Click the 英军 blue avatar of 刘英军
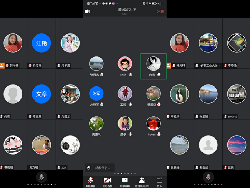The image size is (250, 188). click(96, 93)
